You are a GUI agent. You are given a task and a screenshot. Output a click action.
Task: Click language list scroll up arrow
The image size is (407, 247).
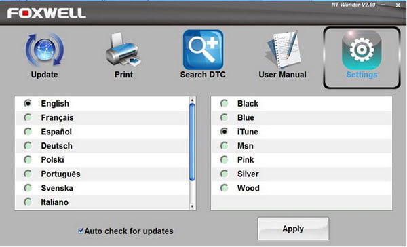tap(192, 100)
